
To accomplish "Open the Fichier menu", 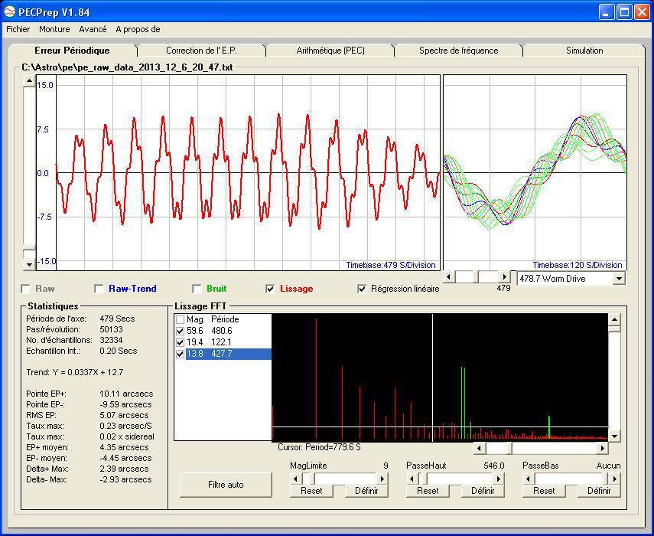I will [x=18, y=29].
